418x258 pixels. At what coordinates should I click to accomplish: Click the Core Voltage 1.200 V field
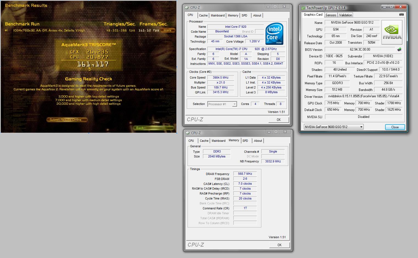pyautogui.click(x=254, y=41)
